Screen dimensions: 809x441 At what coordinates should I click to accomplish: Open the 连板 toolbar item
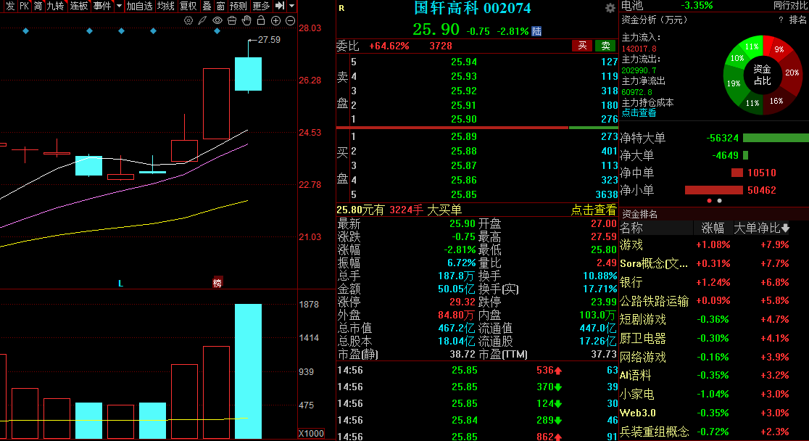pyautogui.click(x=79, y=6)
